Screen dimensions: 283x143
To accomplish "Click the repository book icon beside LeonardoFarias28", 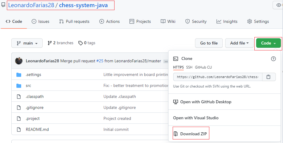I will pyautogui.click(x=3, y=5).
